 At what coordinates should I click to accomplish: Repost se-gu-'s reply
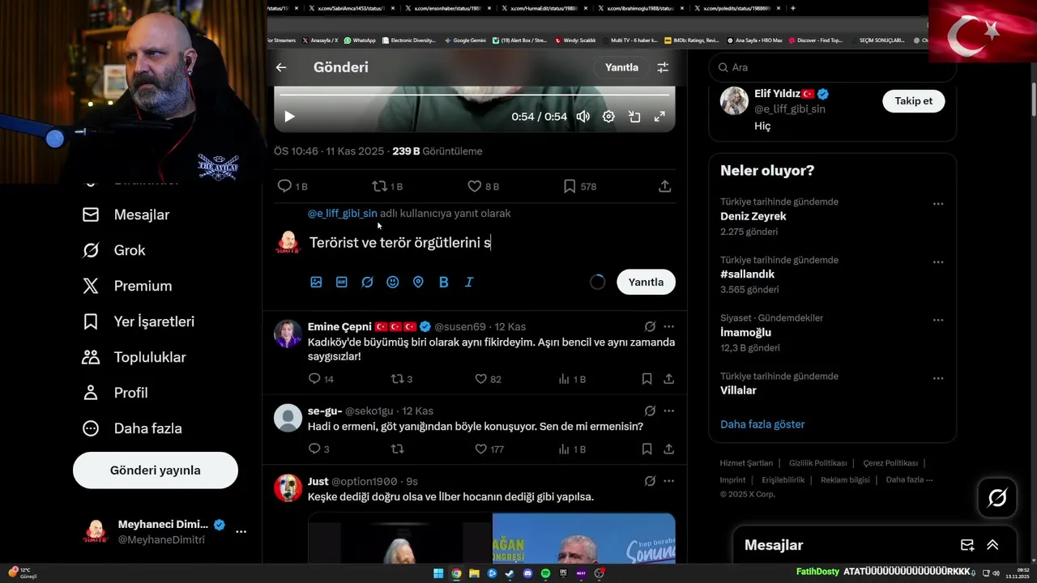point(397,449)
